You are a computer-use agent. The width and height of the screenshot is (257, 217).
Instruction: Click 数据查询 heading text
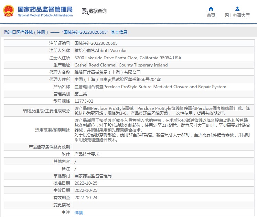[98, 11]
